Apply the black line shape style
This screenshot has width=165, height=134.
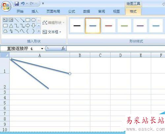click(77, 26)
